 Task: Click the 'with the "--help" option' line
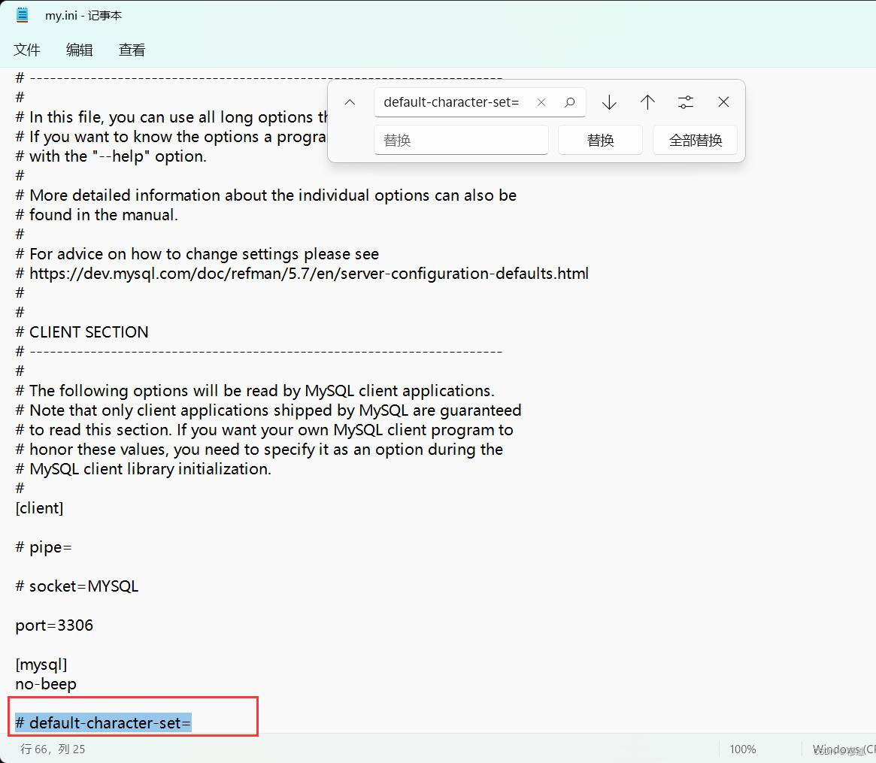click(111, 156)
